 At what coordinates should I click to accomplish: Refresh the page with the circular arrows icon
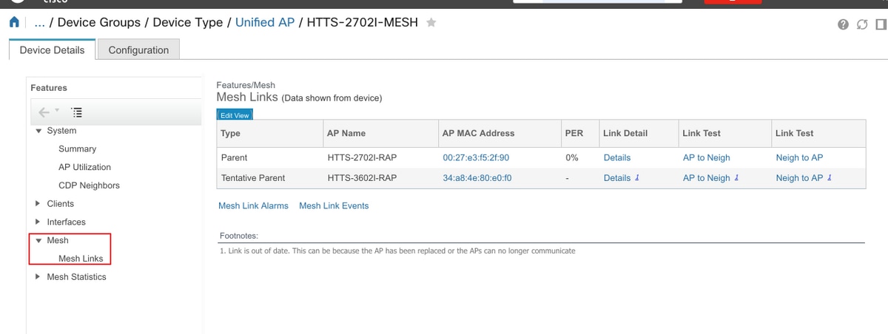coord(861,25)
